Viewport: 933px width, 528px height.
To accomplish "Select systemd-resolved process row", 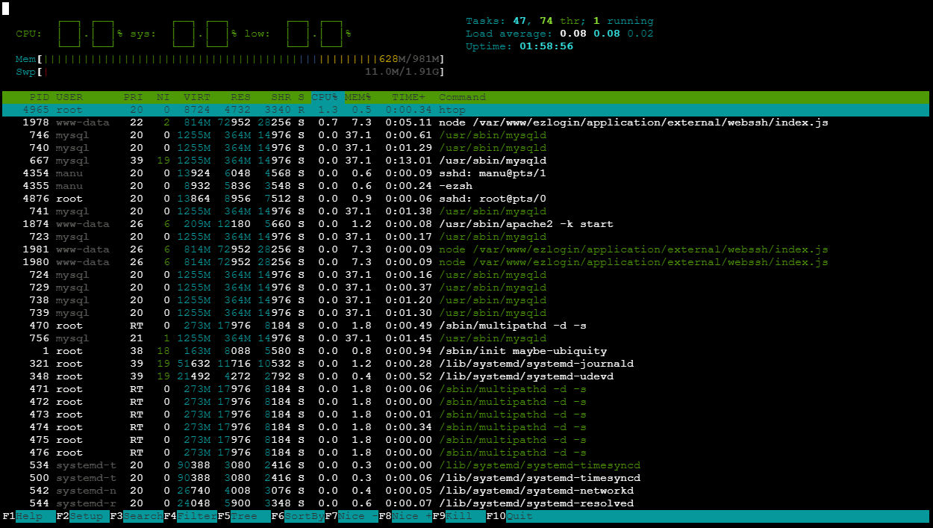I will 466,503.
